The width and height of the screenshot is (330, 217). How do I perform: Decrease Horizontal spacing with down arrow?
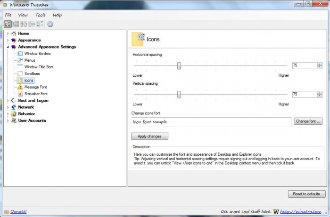tap(320, 67)
